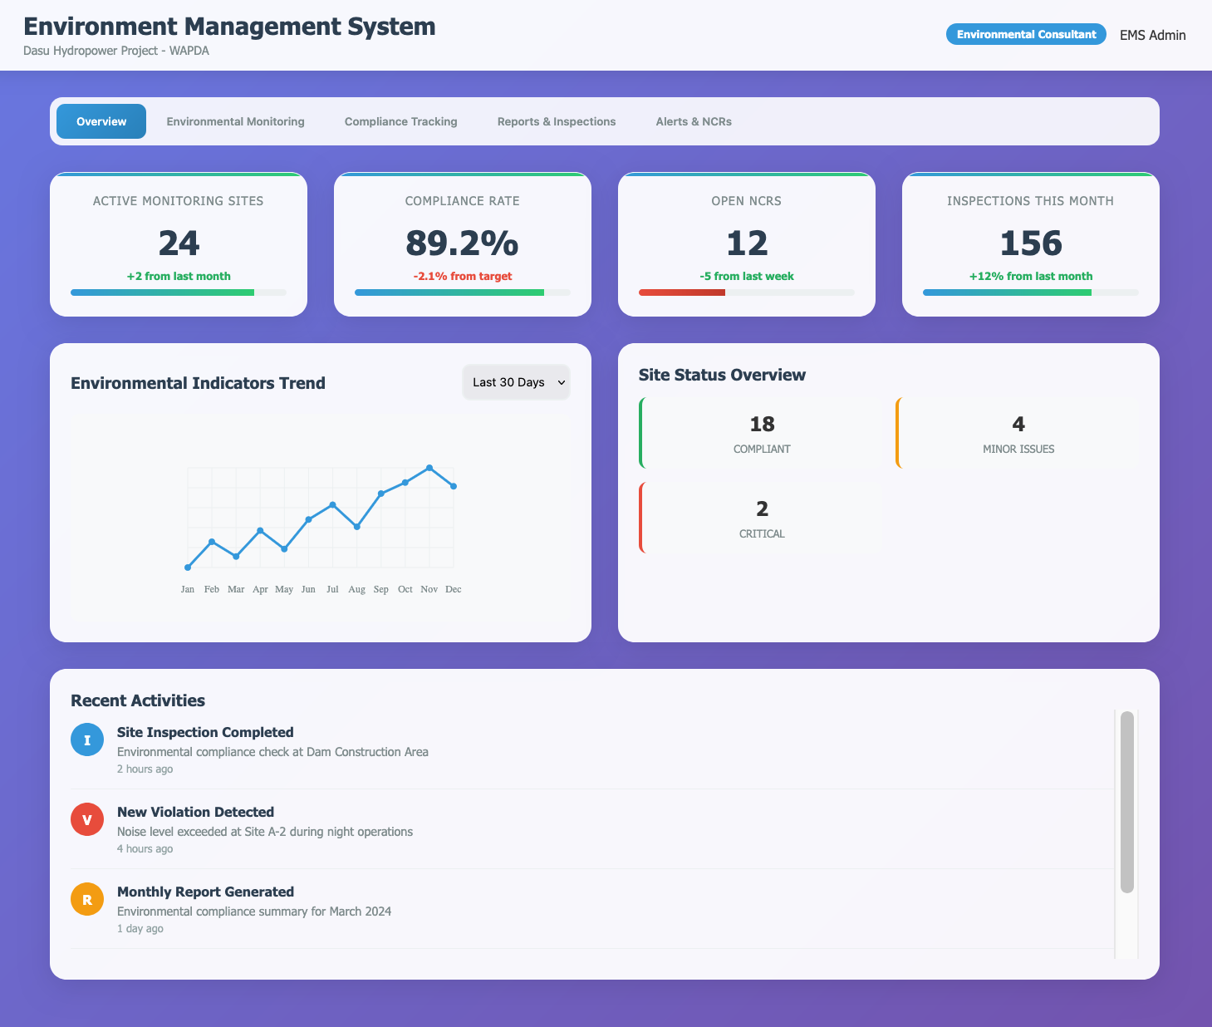The image size is (1212, 1027).
Task: Open the Monthly Report Generated entry
Action: (x=205, y=892)
